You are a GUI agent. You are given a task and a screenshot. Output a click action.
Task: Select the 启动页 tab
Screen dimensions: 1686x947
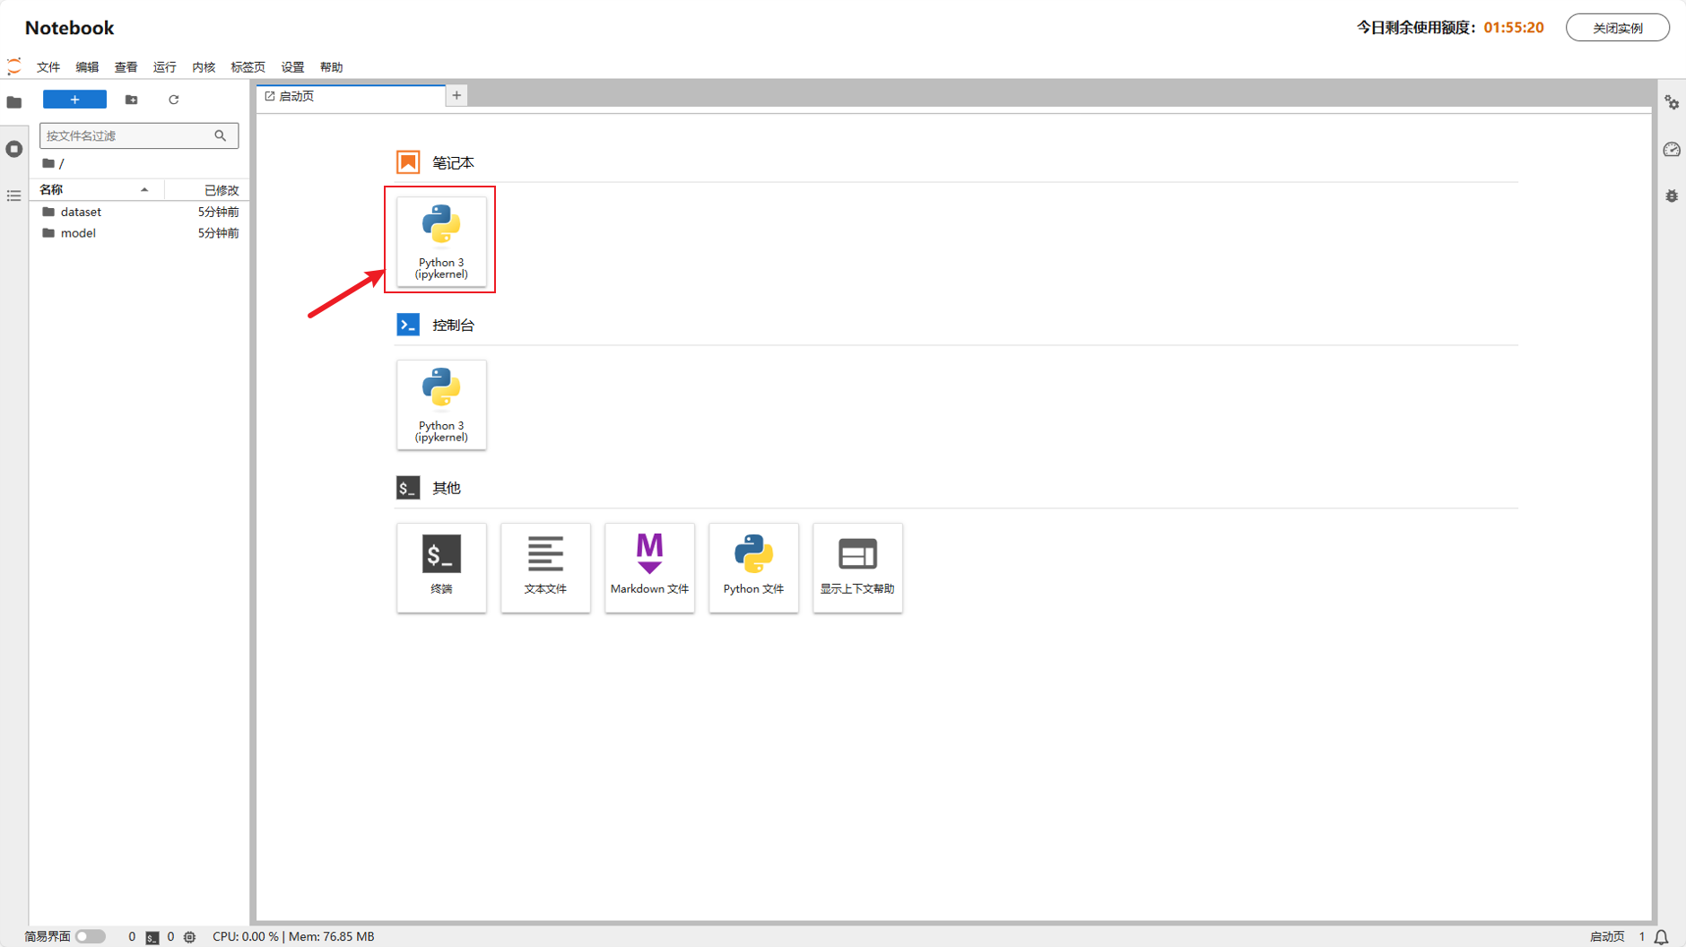[x=351, y=96]
